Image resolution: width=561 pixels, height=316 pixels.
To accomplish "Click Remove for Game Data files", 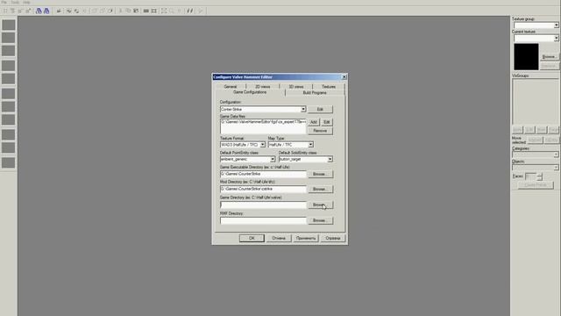I will click(x=320, y=131).
